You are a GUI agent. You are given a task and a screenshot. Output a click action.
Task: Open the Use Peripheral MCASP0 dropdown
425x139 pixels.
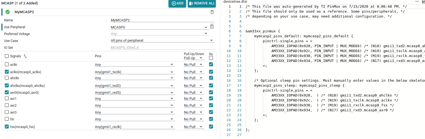click(x=159, y=27)
